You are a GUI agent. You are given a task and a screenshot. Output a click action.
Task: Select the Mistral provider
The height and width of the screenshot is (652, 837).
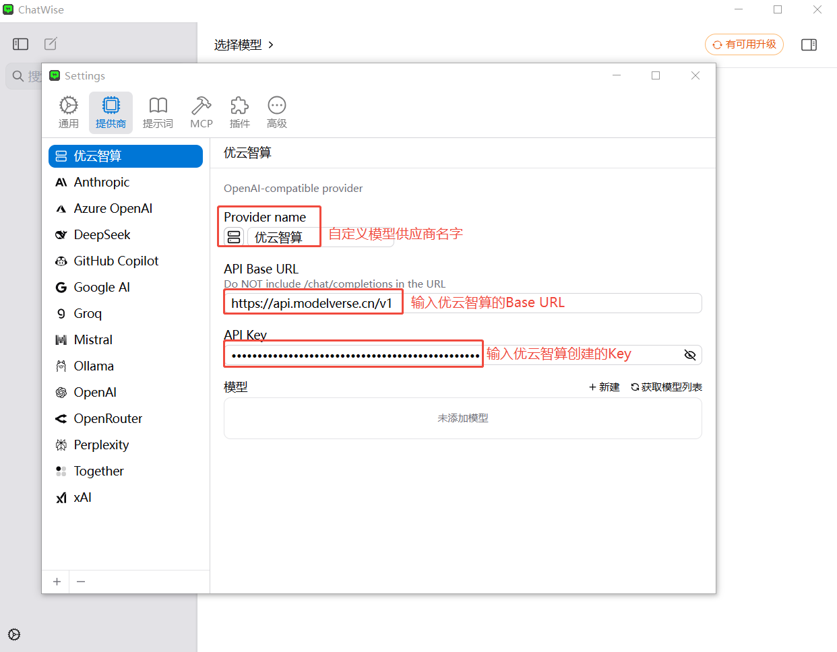click(x=125, y=340)
